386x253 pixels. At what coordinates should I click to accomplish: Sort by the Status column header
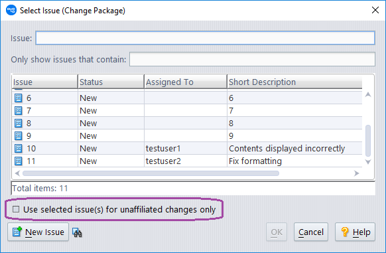click(x=111, y=82)
